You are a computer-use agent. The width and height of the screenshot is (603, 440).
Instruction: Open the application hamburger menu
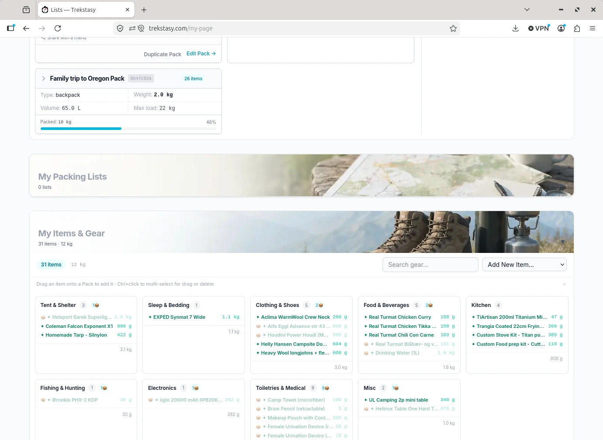tap(593, 28)
